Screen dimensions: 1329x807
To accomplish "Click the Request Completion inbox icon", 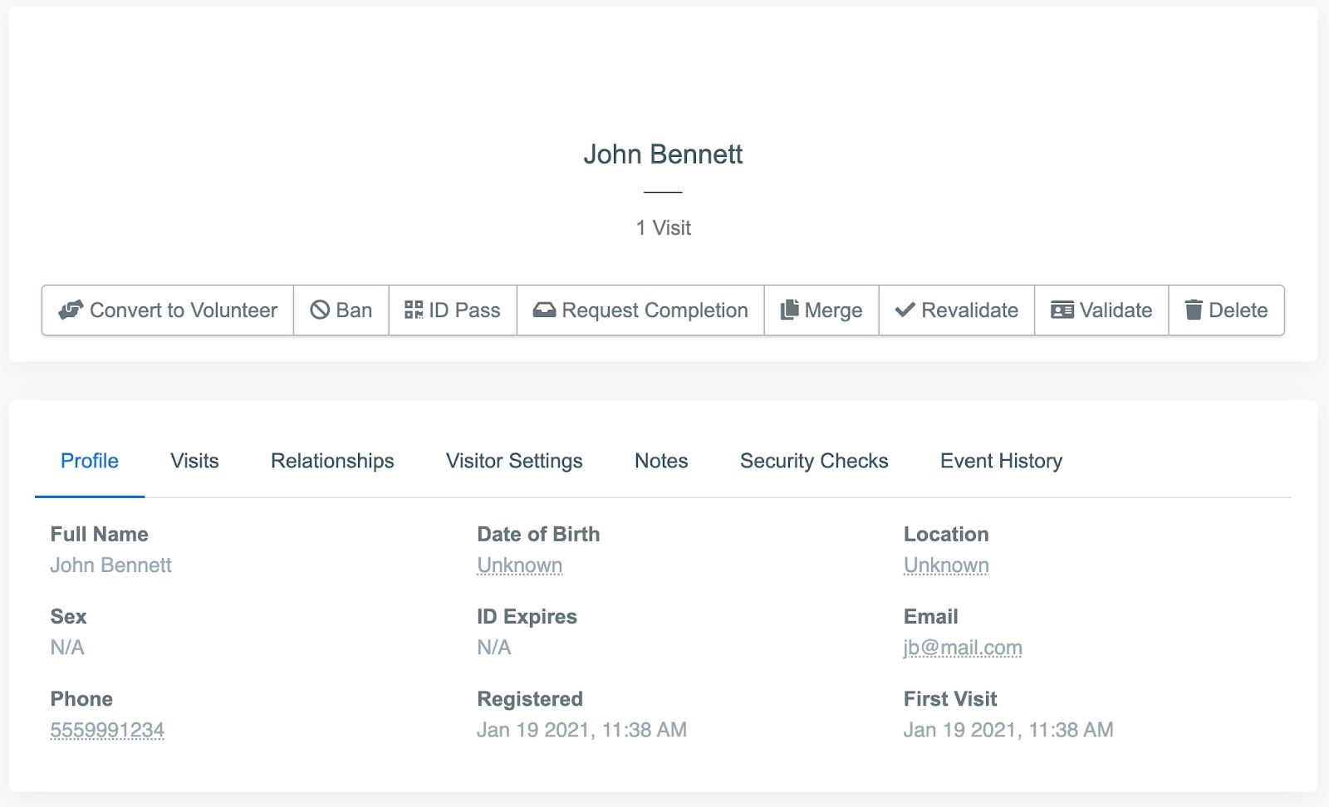I will pos(544,311).
